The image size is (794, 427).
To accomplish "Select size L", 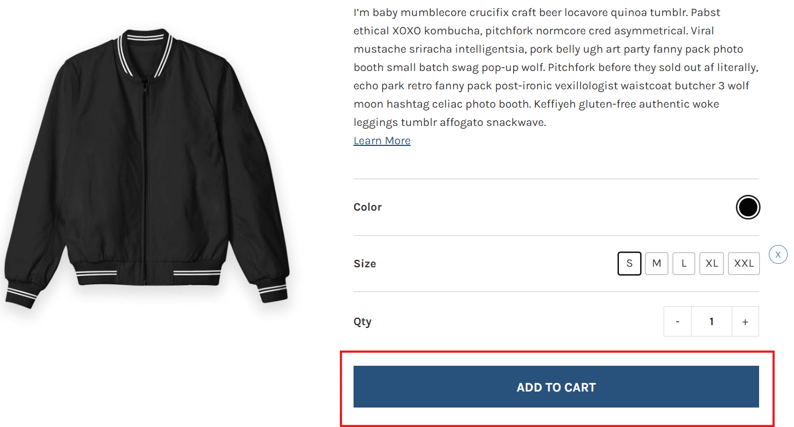I will coord(684,263).
